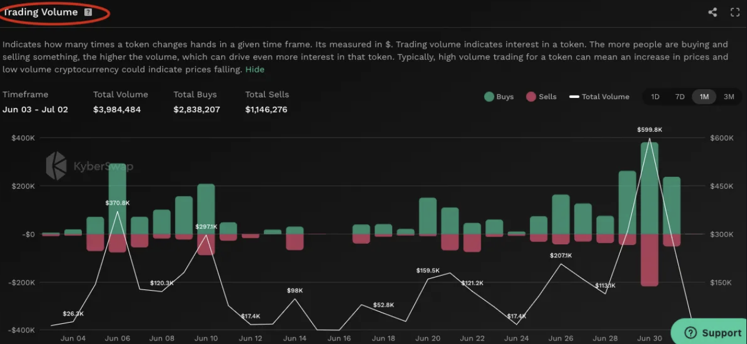Click the green Buys color dot

[489, 97]
